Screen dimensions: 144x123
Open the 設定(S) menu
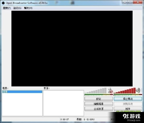[x=17, y=8]
